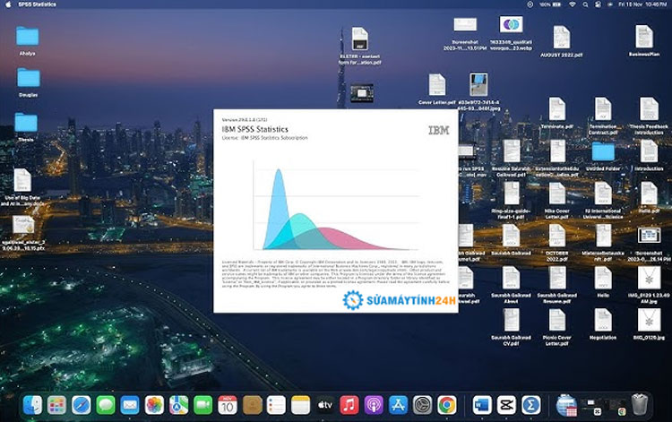Open Spotlight search in menu bar
This screenshot has width=672, height=422.
(x=585, y=4)
